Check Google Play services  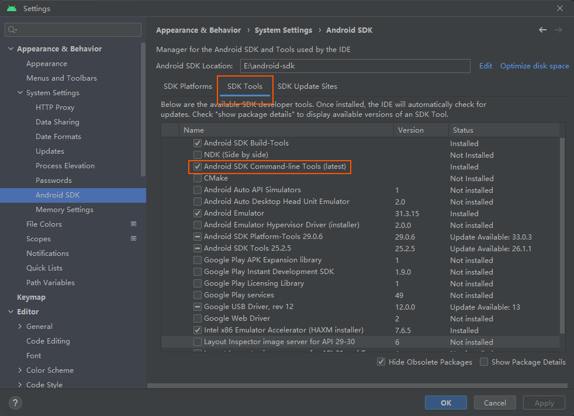pos(198,295)
